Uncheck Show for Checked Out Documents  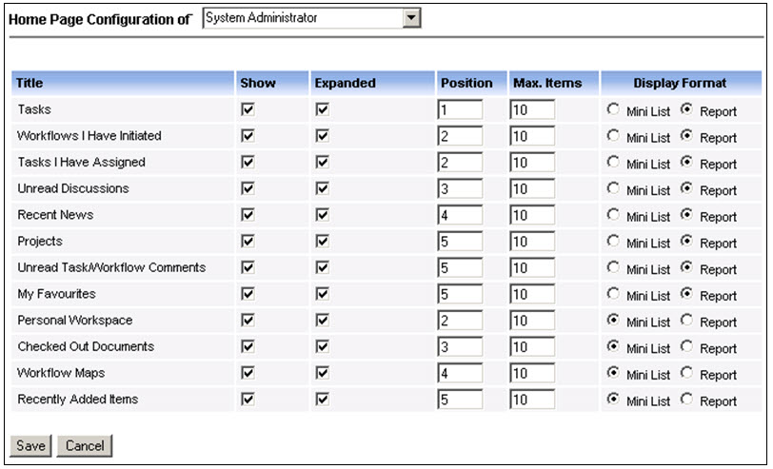click(248, 347)
